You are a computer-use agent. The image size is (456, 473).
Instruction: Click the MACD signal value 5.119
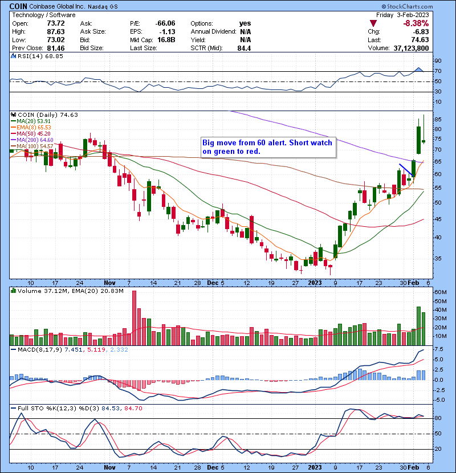pos(96,350)
